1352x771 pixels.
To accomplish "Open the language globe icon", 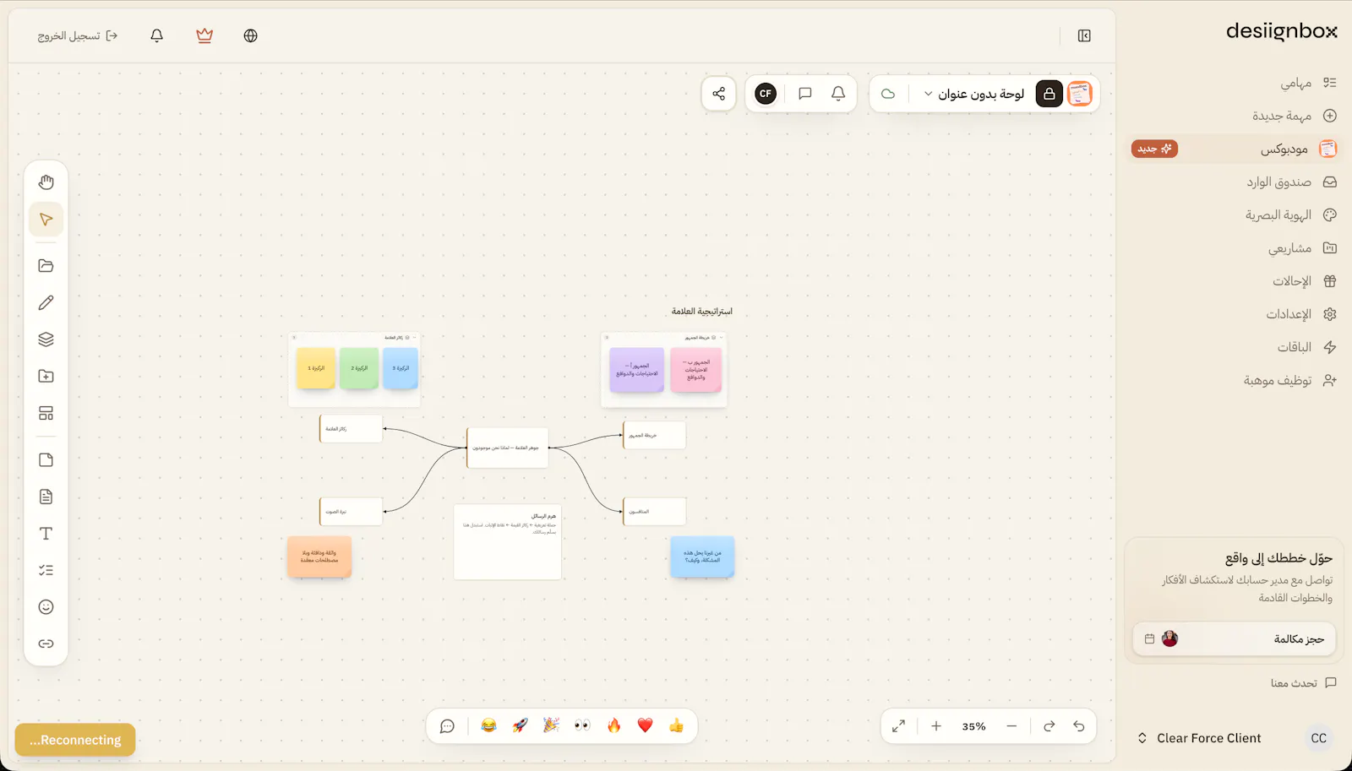I will [x=250, y=35].
